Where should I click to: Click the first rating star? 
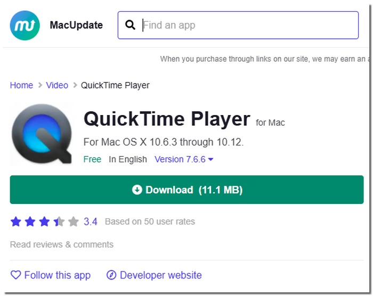(x=16, y=221)
